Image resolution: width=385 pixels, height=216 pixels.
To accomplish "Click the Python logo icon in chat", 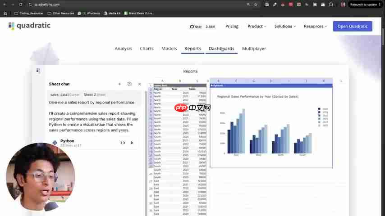I will click(x=55, y=143).
